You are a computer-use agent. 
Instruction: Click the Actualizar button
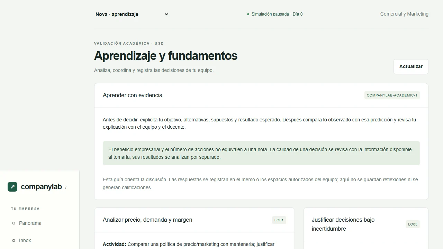tap(411, 66)
